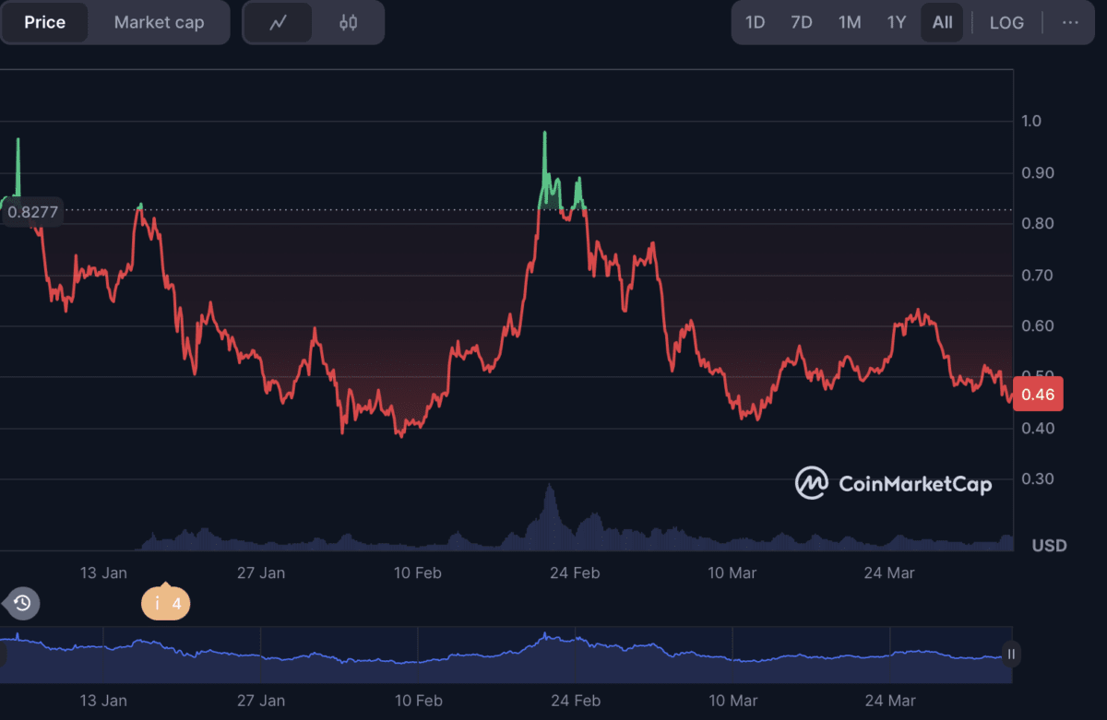The image size is (1107, 720).
Task: Click the pause bars beside the mini chart
Action: coord(1011,655)
